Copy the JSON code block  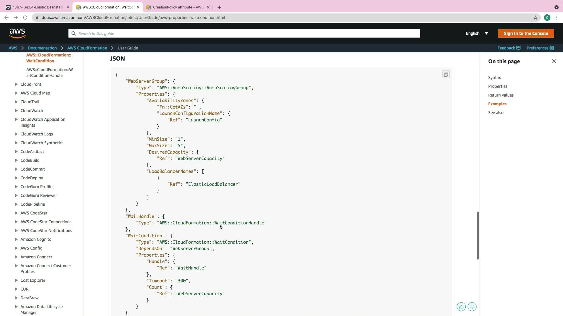click(446, 75)
